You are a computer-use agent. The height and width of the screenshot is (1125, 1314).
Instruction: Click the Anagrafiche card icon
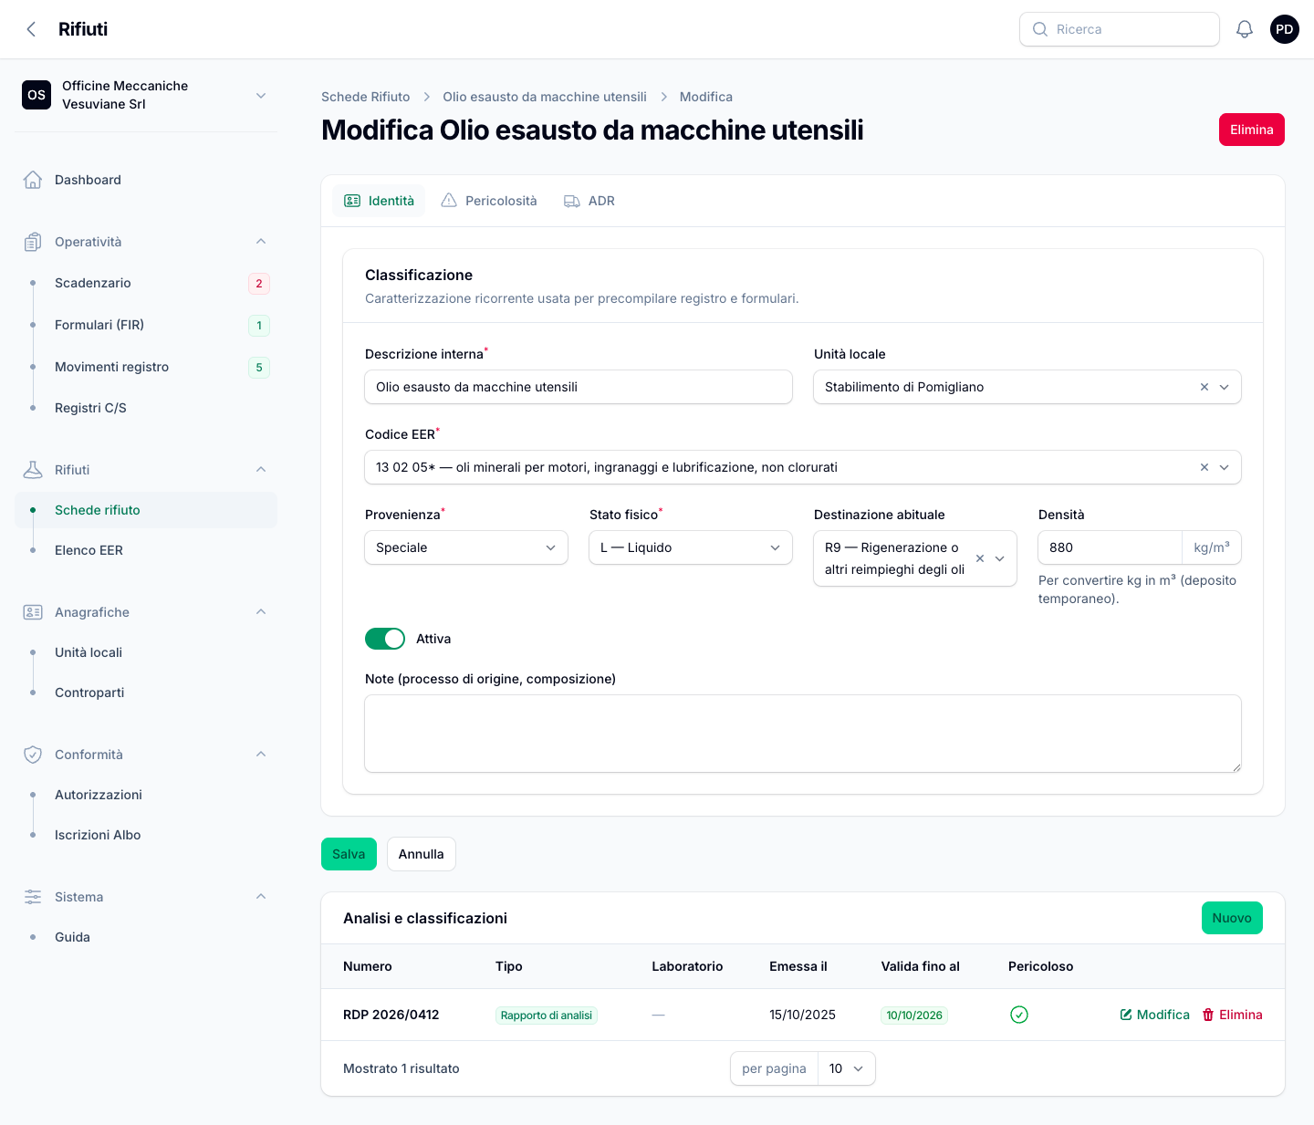point(33,612)
